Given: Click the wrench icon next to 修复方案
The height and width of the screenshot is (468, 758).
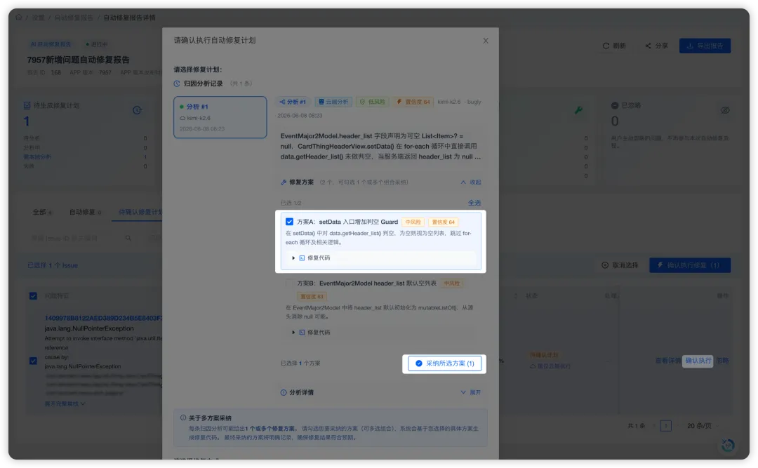Looking at the screenshot, I should (x=284, y=182).
